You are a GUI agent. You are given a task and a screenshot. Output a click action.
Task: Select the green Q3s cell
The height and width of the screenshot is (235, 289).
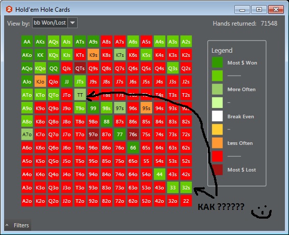173,68
